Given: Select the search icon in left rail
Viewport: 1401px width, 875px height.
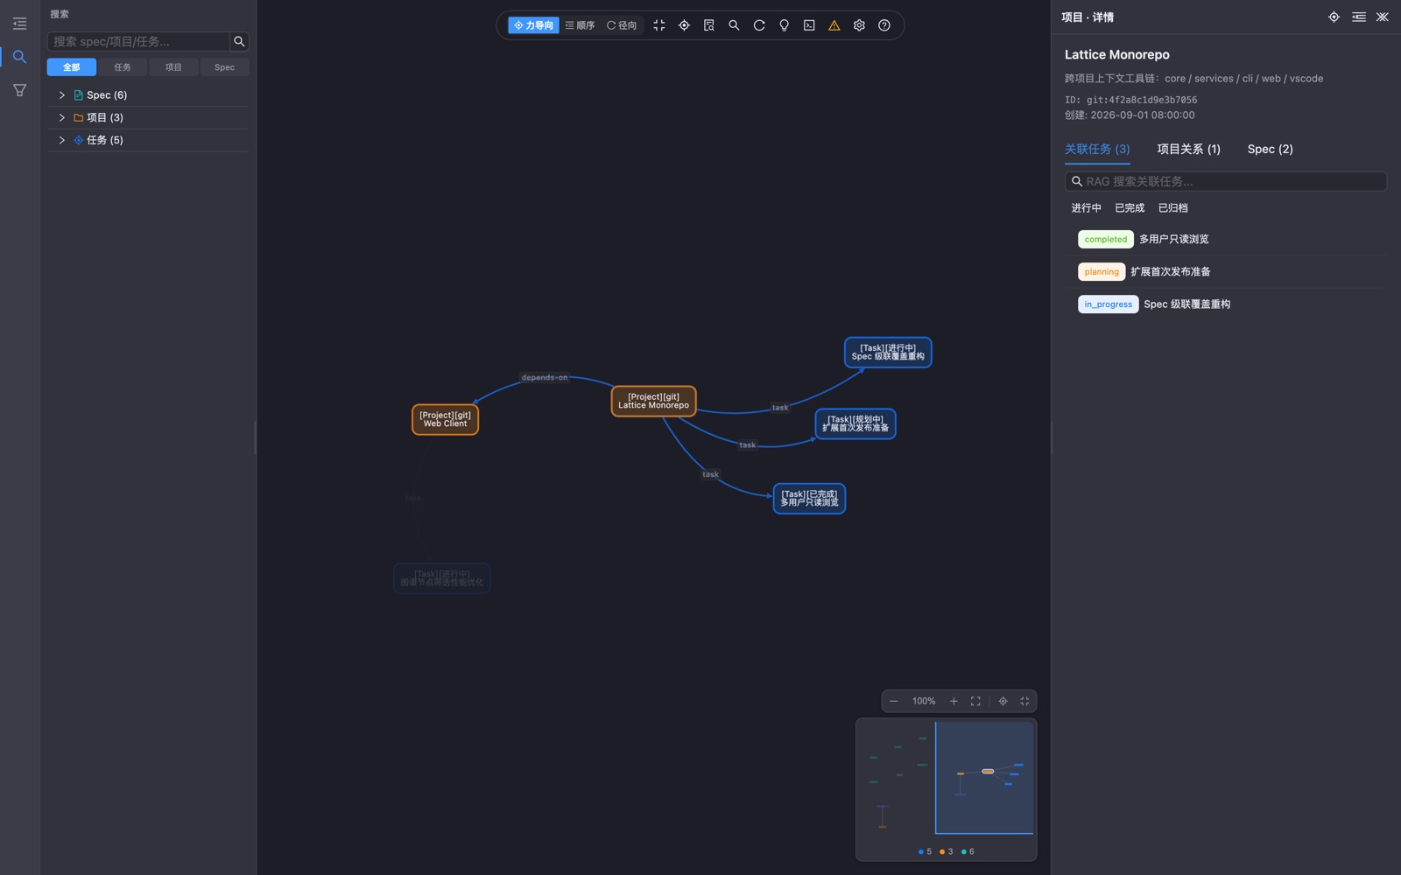Looking at the screenshot, I should (19, 57).
